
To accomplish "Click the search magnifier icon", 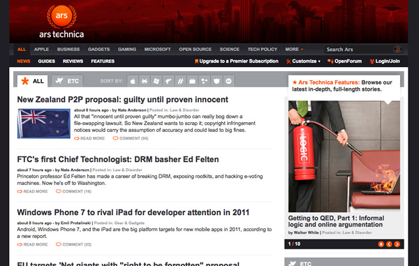I will 397,49.
